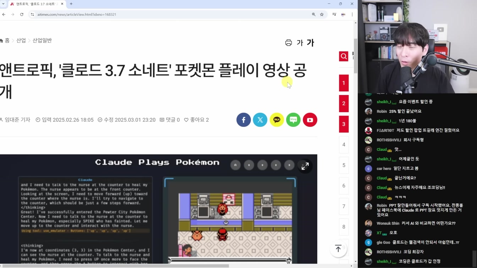Click the Claude Plays Pokémon screenshot
The image size is (477, 268).
click(158, 209)
